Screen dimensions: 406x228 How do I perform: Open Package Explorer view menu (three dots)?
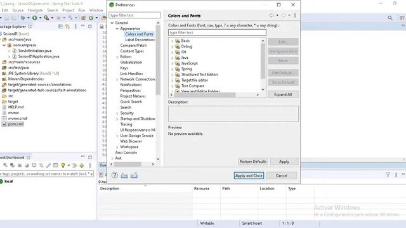(x=75, y=27)
